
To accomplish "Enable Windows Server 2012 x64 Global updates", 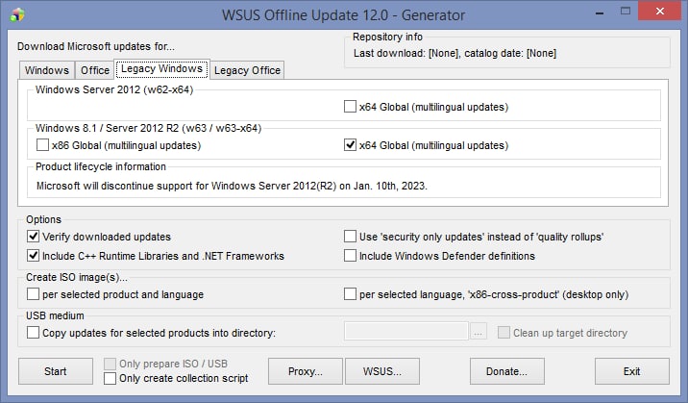I will [351, 107].
